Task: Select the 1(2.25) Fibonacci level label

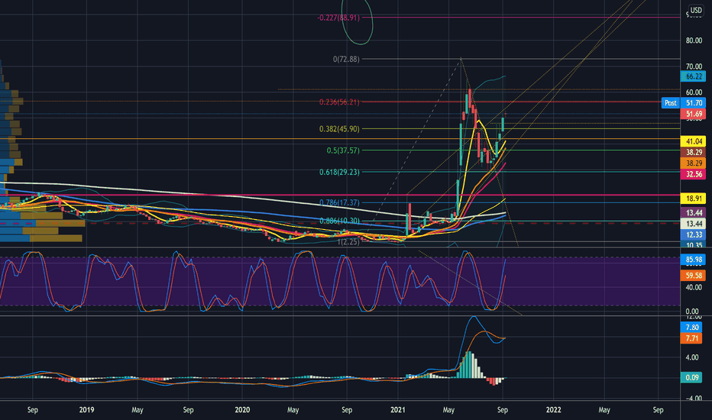Action: pyautogui.click(x=348, y=242)
